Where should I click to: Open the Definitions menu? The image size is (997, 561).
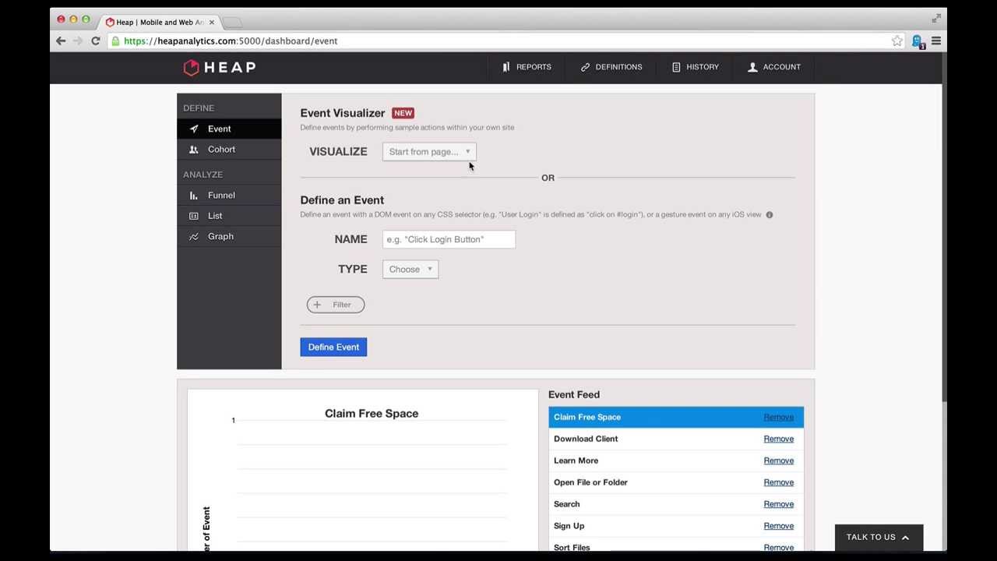611,67
